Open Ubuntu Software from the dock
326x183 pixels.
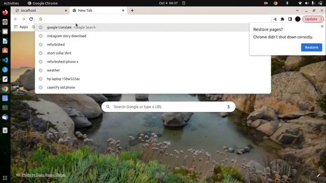click(x=5, y=51)
